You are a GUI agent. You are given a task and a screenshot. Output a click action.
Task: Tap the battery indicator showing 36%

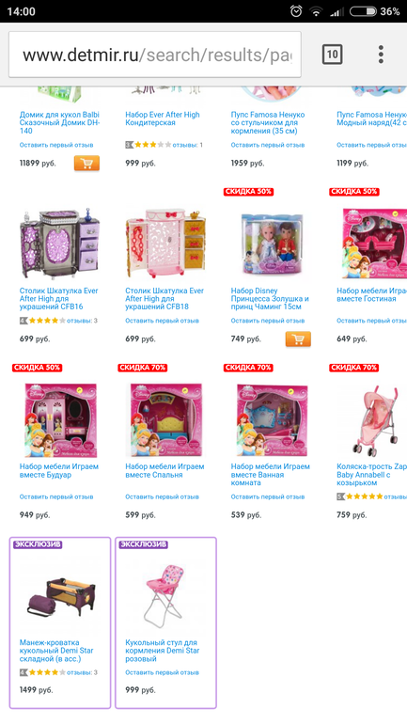coord(374,11)
